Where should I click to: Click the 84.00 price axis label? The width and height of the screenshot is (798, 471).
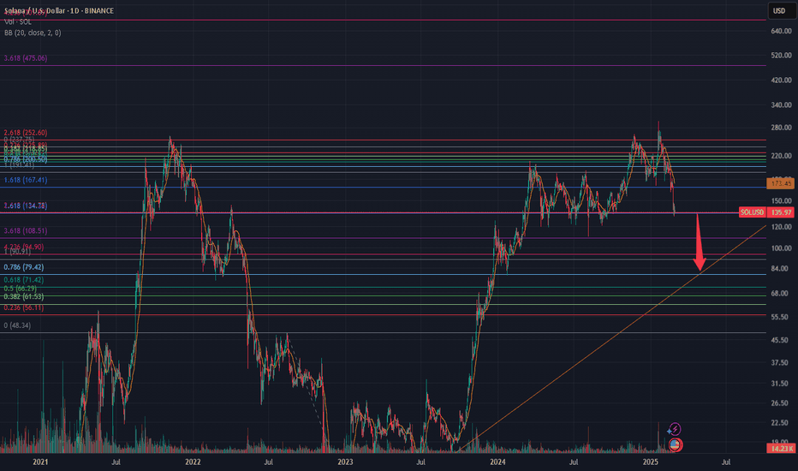click(781, 268)
